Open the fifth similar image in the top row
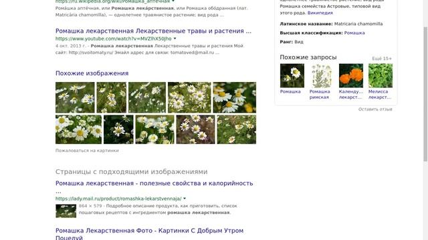This screenshot has width=428, height=240. coord(235,97)
